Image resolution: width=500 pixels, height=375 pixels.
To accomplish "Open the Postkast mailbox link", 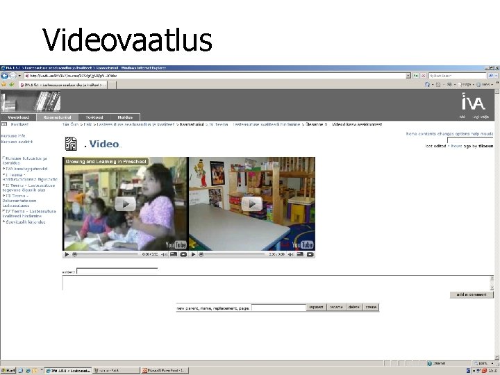I will coord(19,124).
